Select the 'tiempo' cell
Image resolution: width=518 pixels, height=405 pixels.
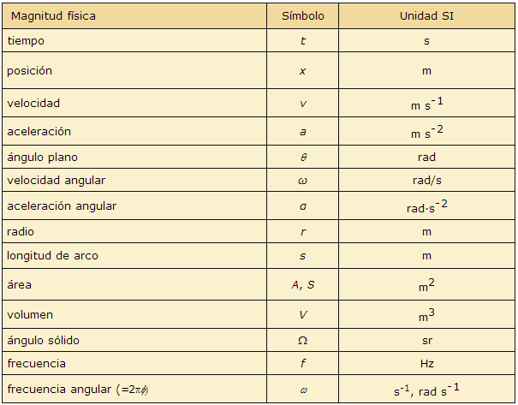pyautogui.click(x=25, y=40)
